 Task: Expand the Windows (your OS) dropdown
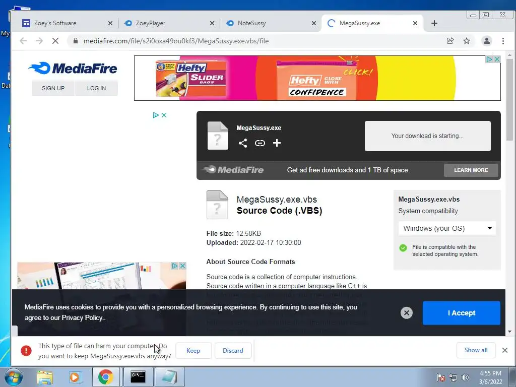point(447,228)
